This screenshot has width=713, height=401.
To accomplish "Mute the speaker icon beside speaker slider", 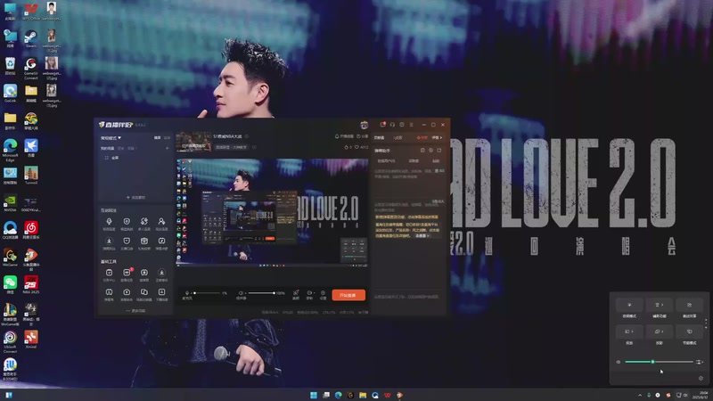I will [x=241, y=293].
